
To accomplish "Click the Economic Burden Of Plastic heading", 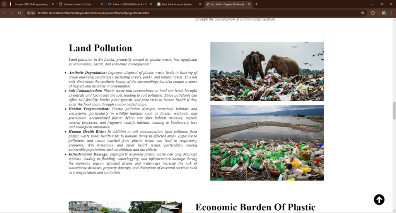I will pyautogui.click(x=255, y=207).
